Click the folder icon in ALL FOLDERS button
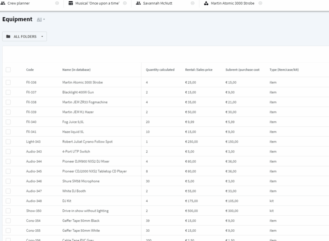This screenshot has width=329, height=241. [x=8, y=36]
